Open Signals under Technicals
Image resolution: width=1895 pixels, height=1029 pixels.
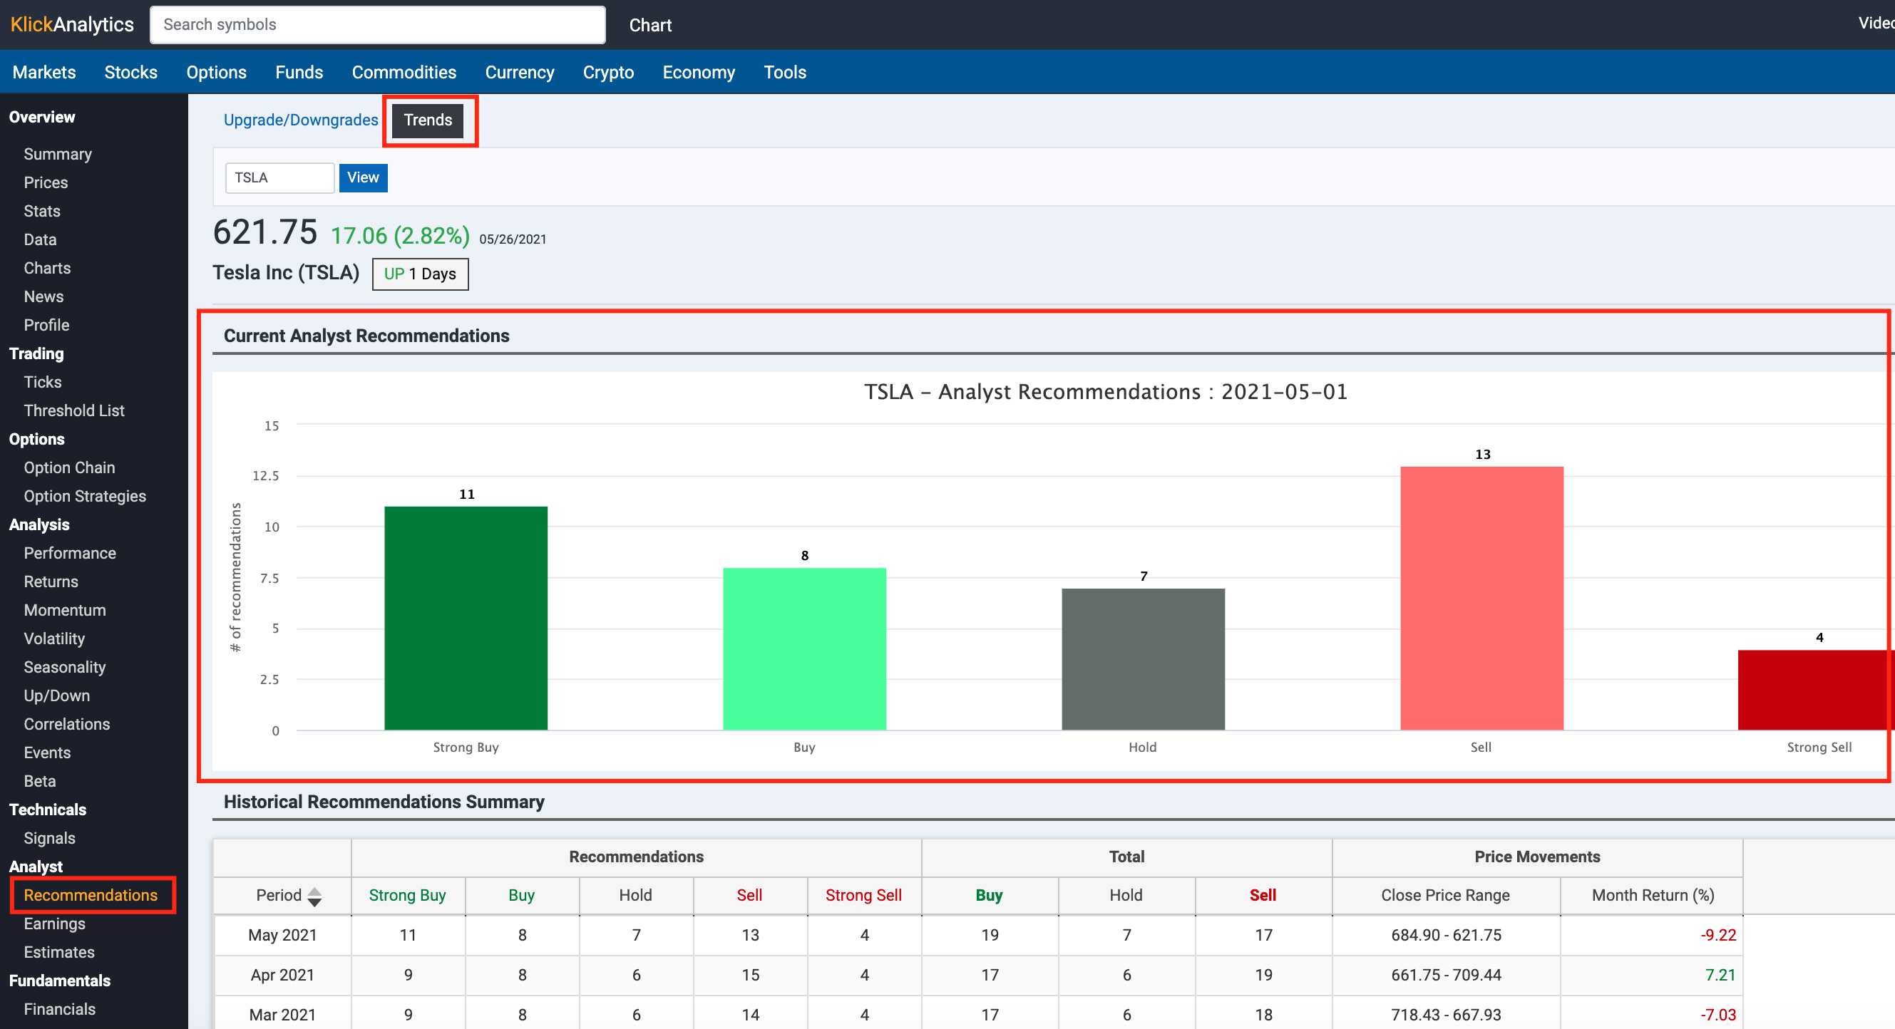pyautogui.click(x=49, y=838)
